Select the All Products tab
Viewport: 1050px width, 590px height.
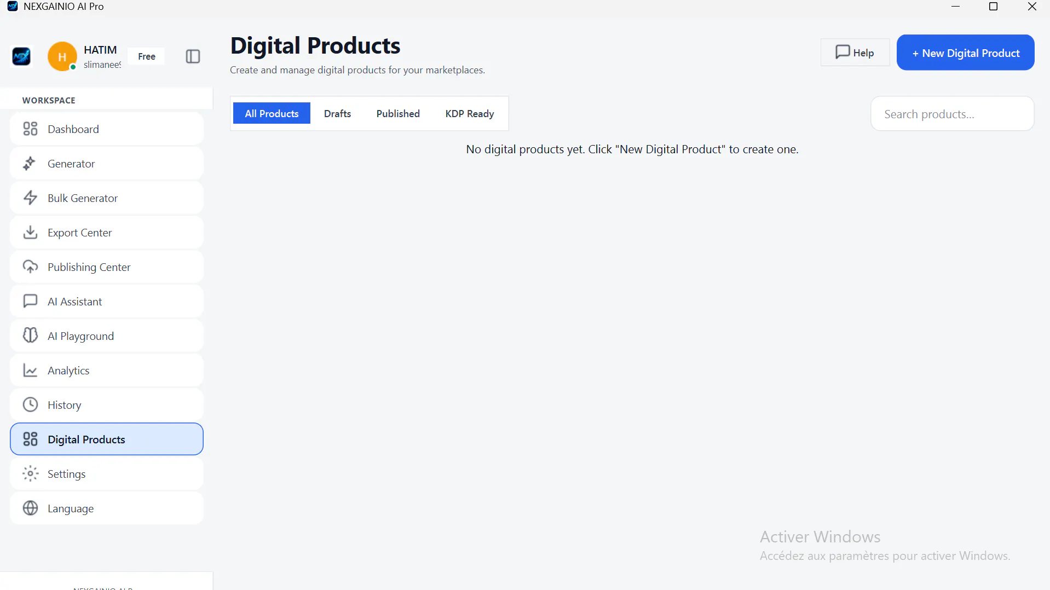[x=272, y=113]
